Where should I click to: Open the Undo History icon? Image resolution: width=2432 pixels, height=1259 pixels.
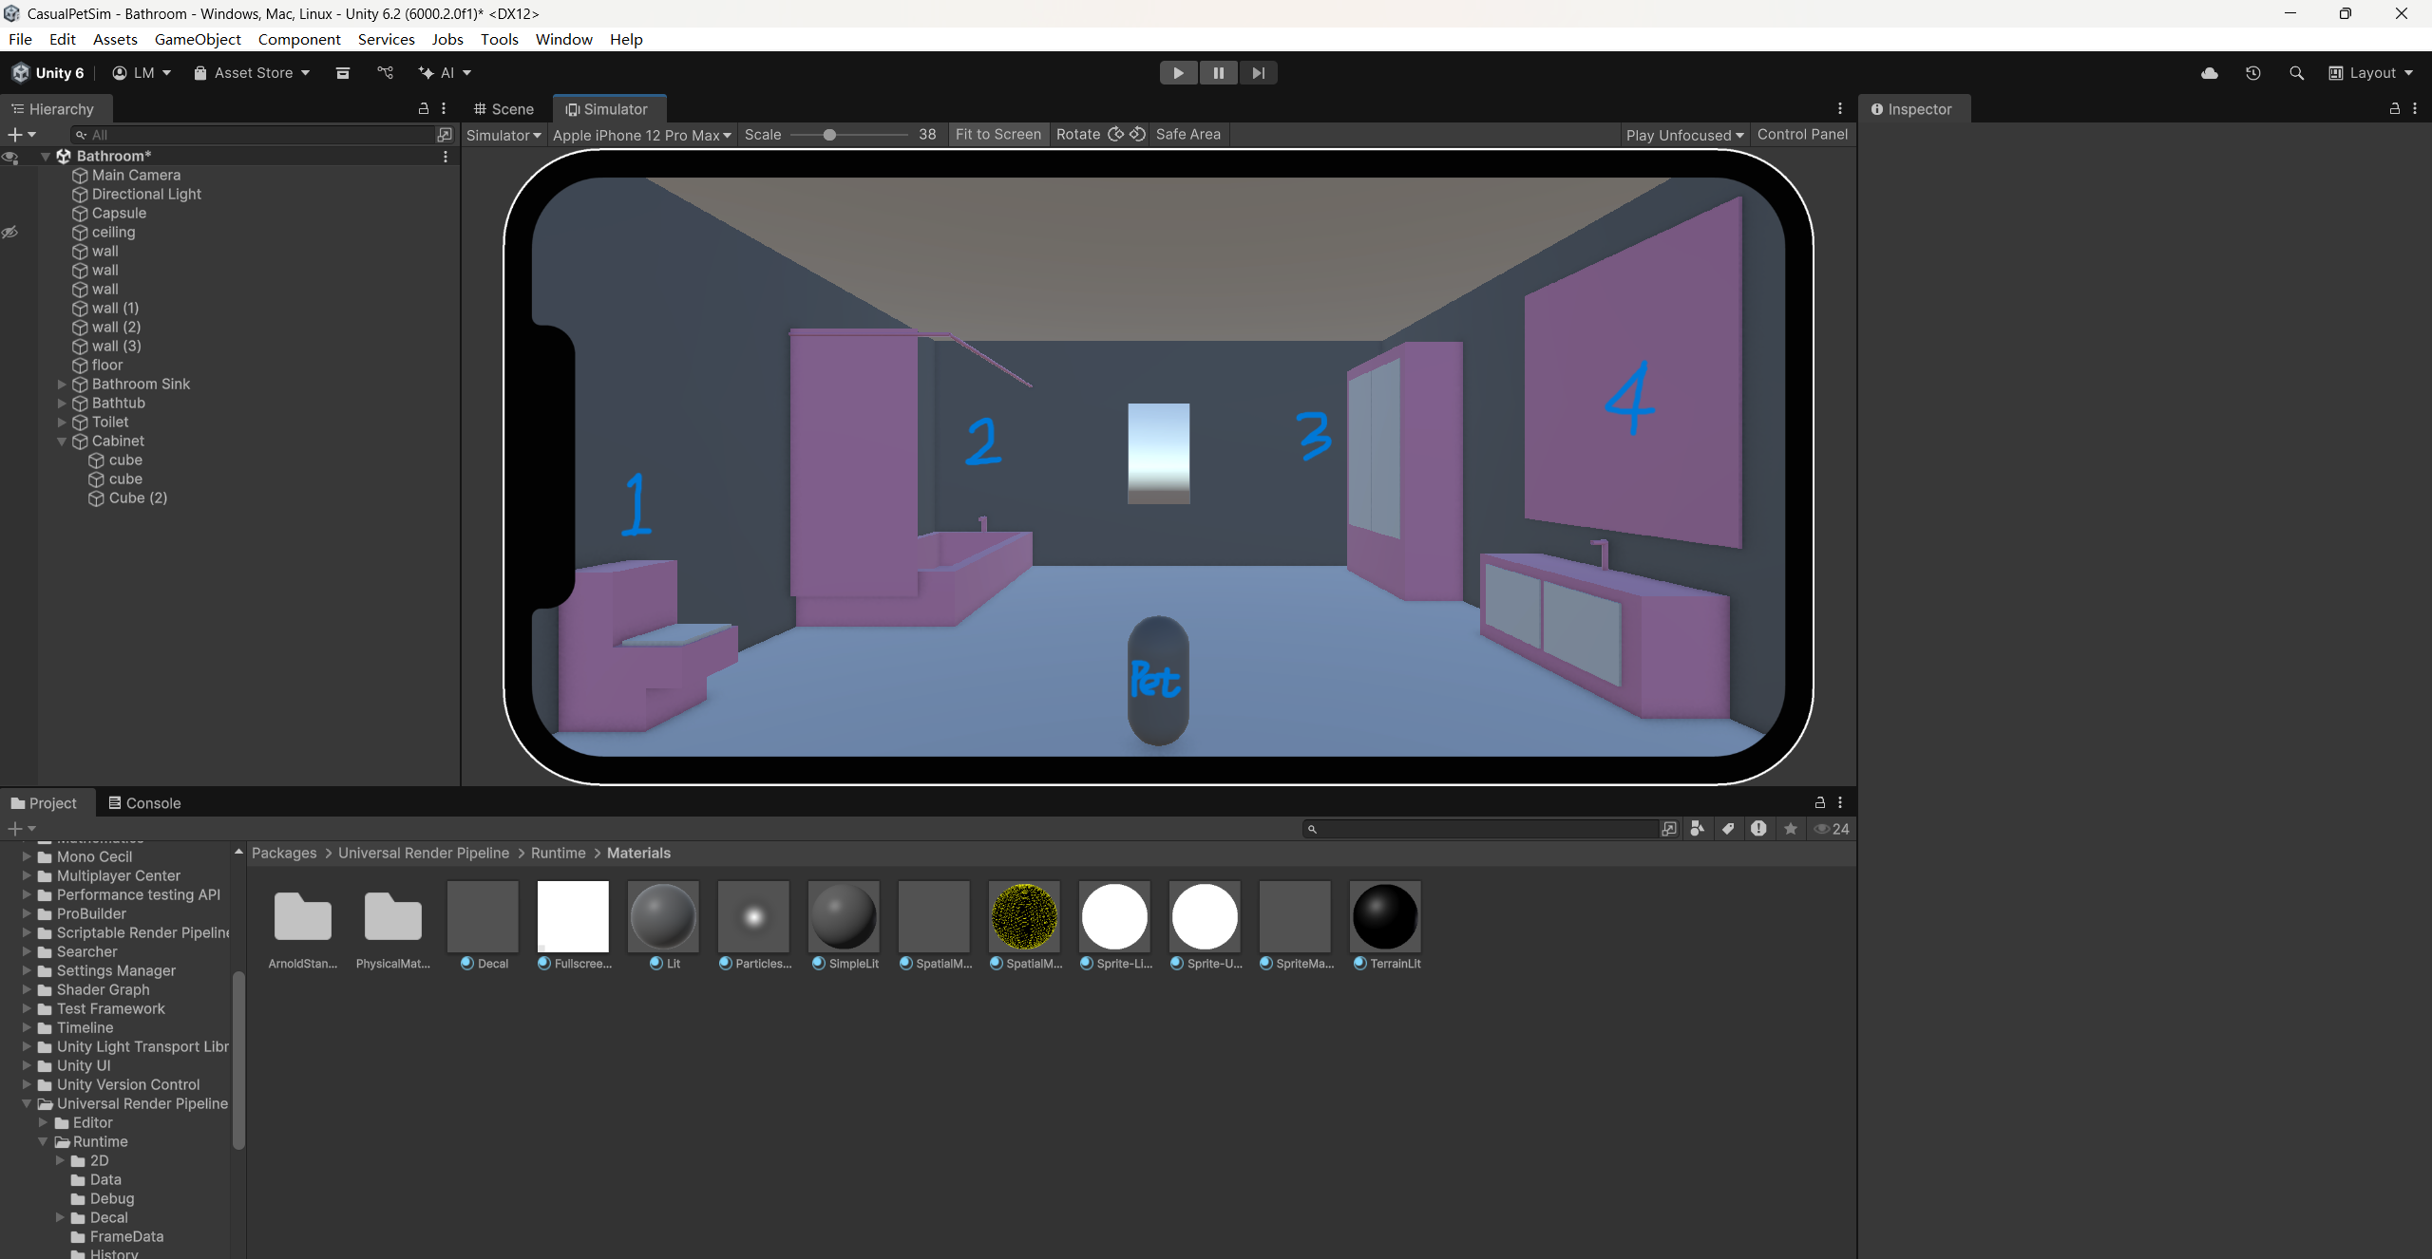(2252, 73)
